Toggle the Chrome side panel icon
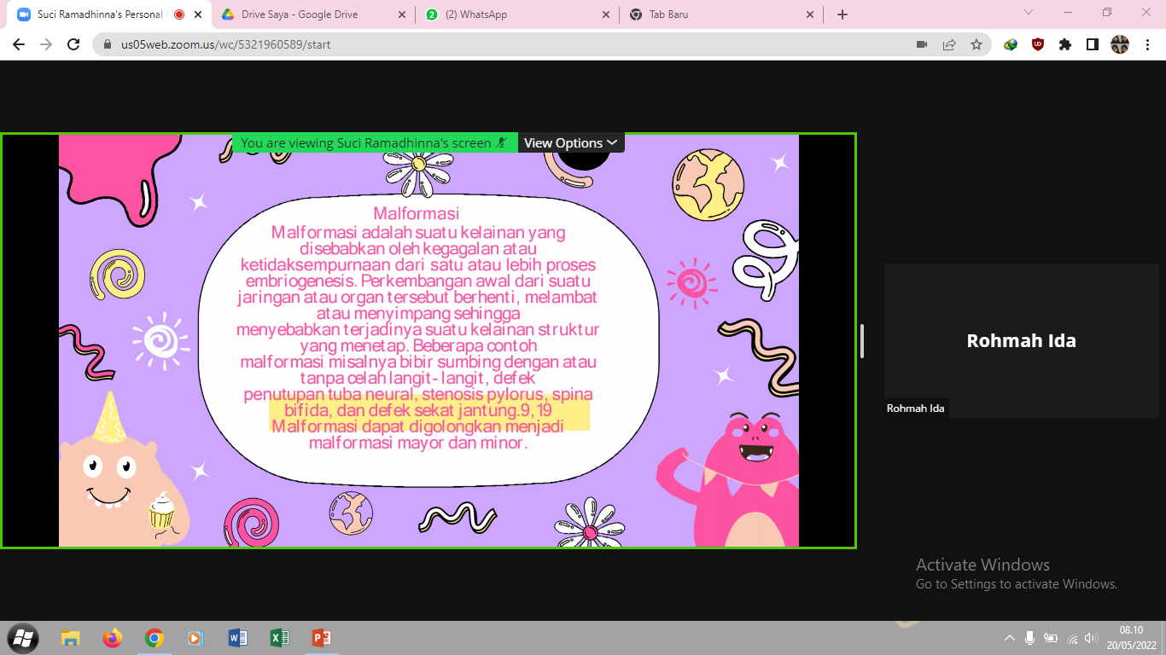1166x655 pixels. coord(1093,44)
